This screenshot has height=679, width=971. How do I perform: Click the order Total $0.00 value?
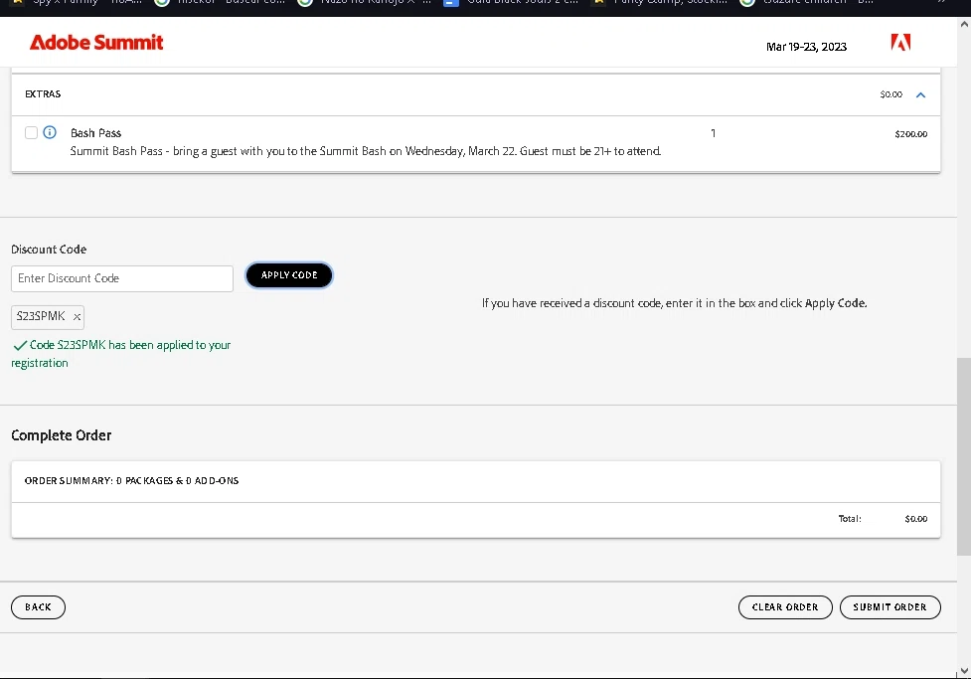tap(916, 519)
